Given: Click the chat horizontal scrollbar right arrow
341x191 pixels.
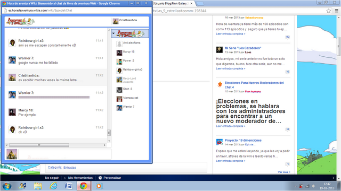Looking at the screenshot, I should pos(105,145).
